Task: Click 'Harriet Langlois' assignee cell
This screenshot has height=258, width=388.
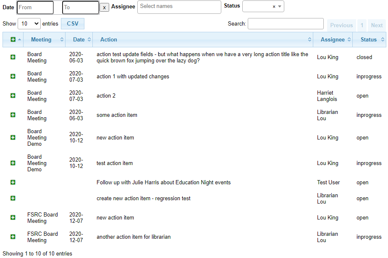Action: point(327,96)
